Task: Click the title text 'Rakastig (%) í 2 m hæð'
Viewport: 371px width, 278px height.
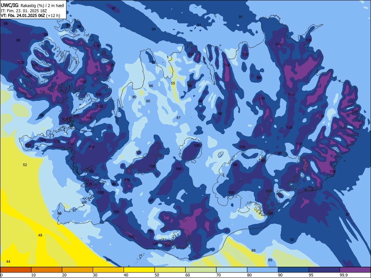Action: pos(42,6)
